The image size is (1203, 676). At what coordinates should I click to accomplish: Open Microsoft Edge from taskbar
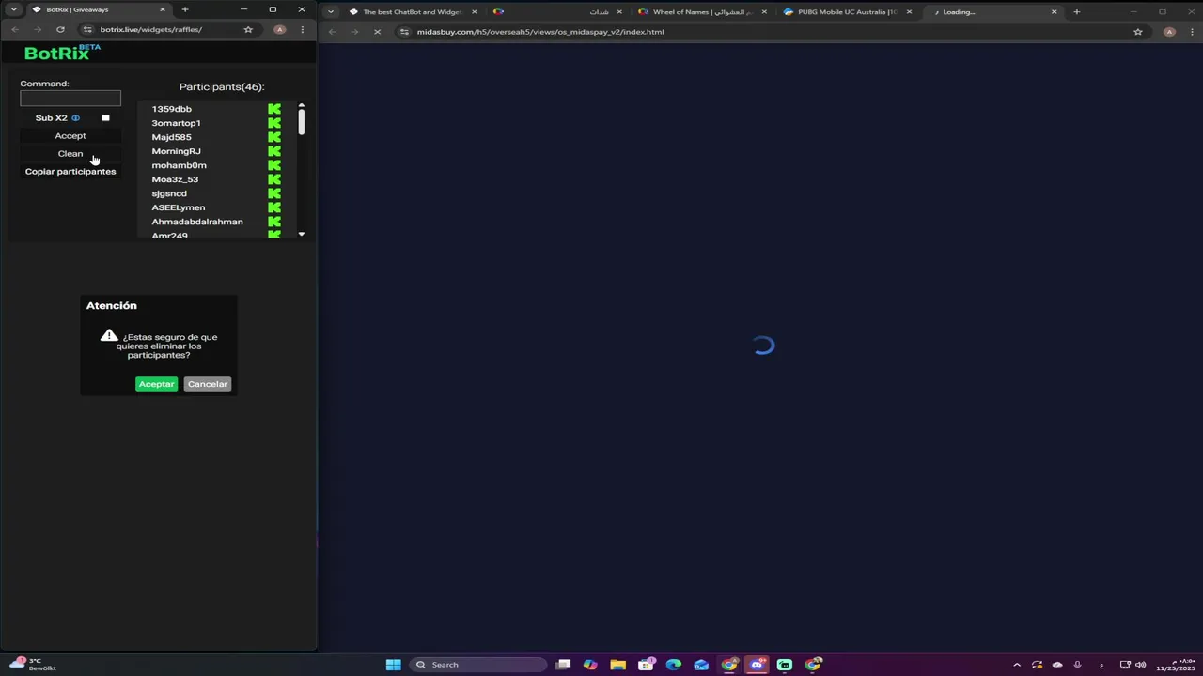[674, 665]
